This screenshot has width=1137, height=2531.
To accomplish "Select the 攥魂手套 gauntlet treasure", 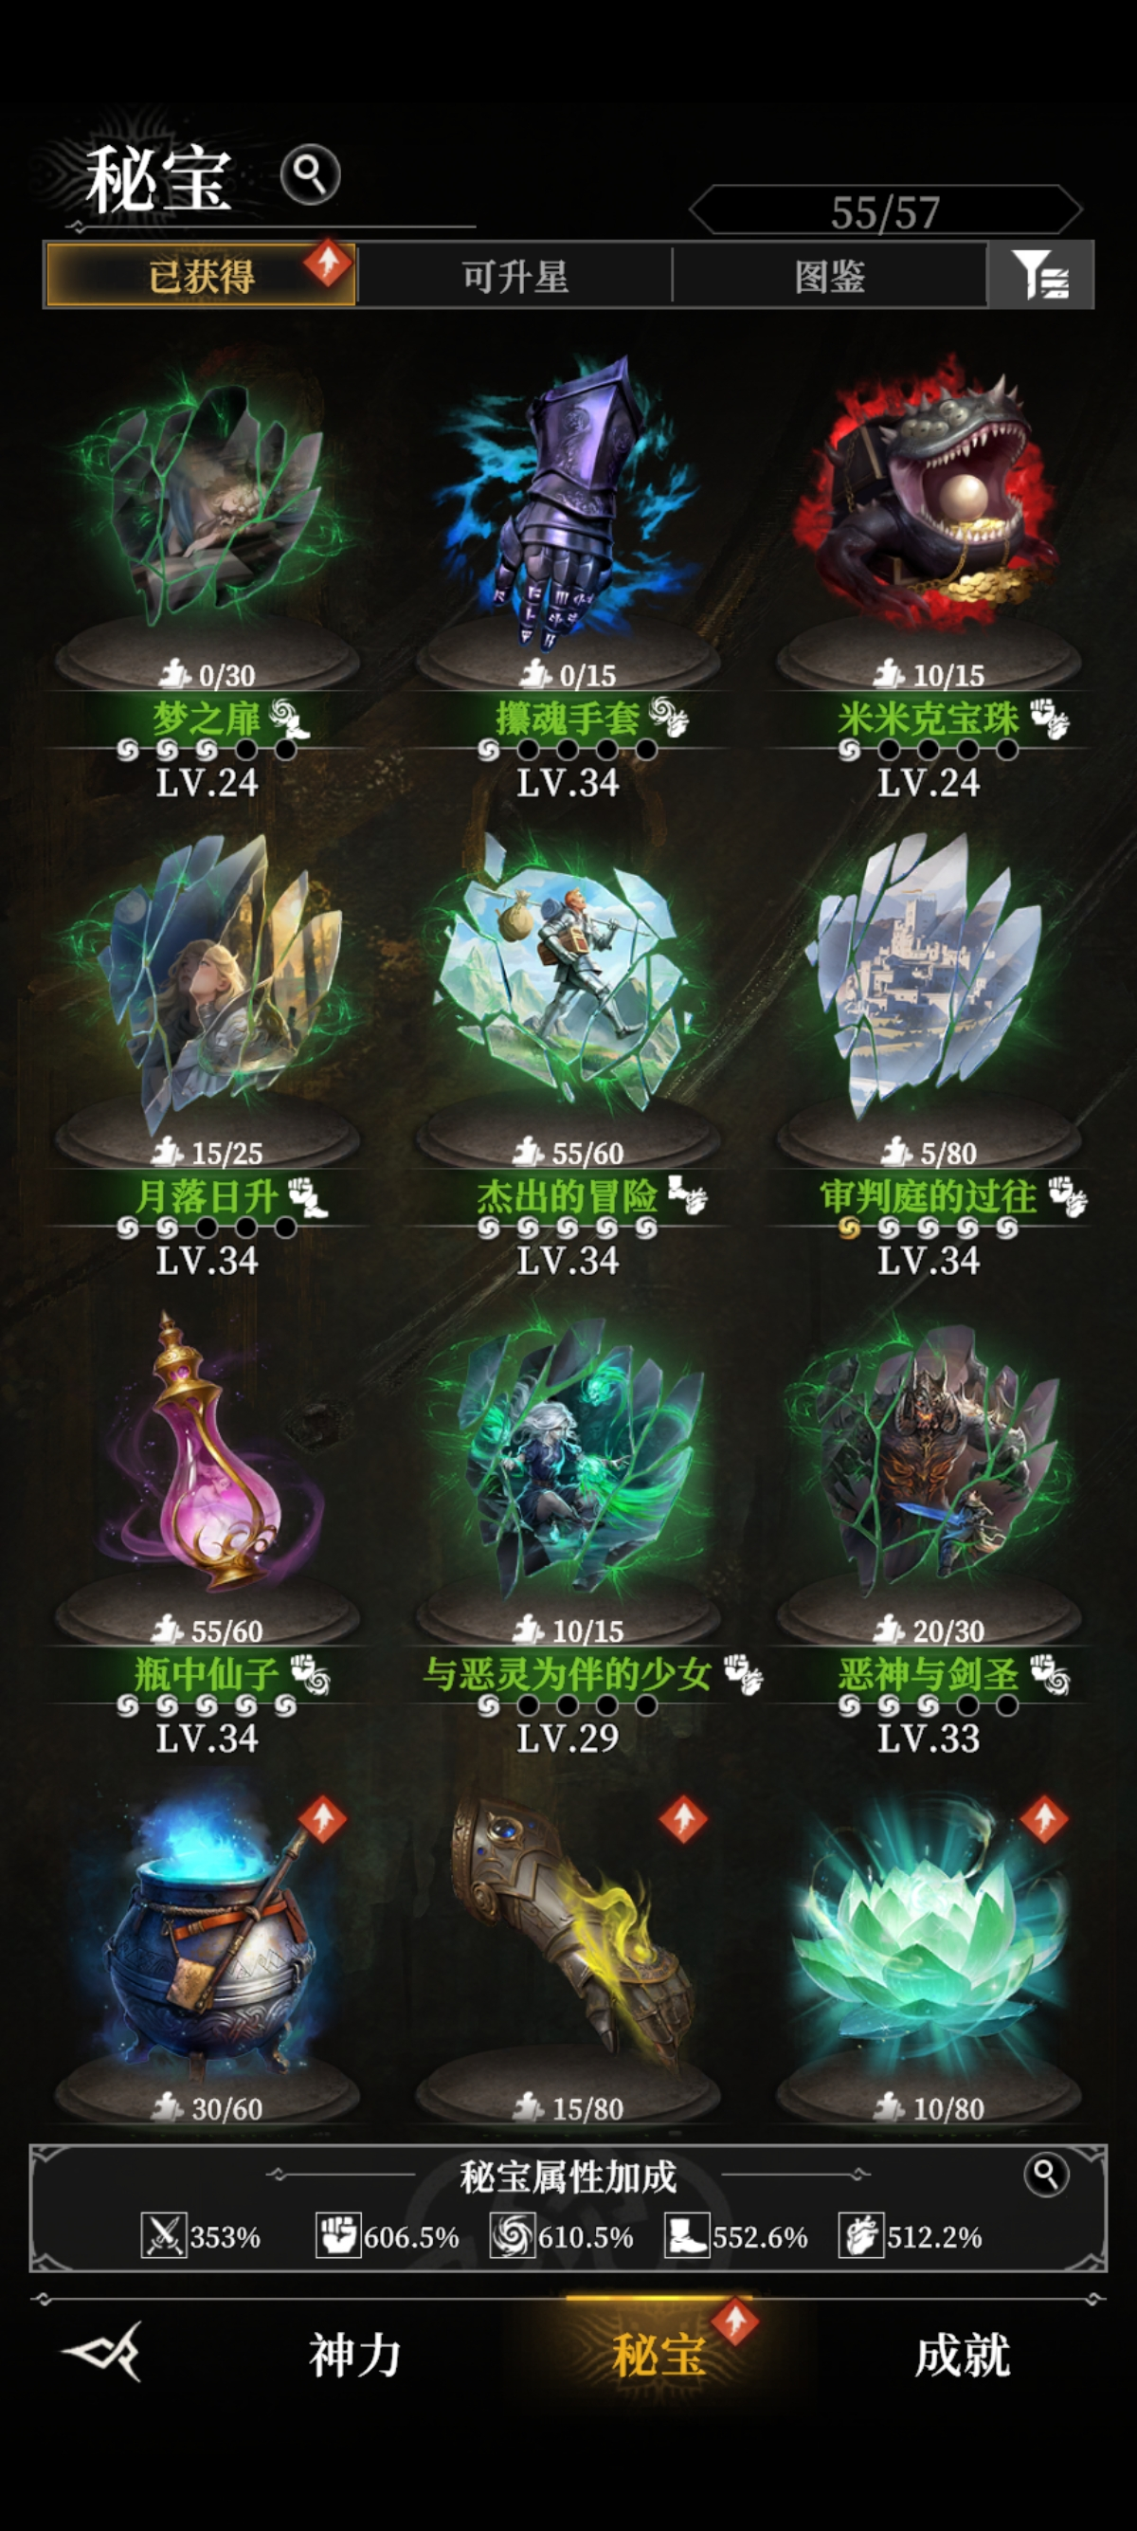I will [x=568, y=580].
